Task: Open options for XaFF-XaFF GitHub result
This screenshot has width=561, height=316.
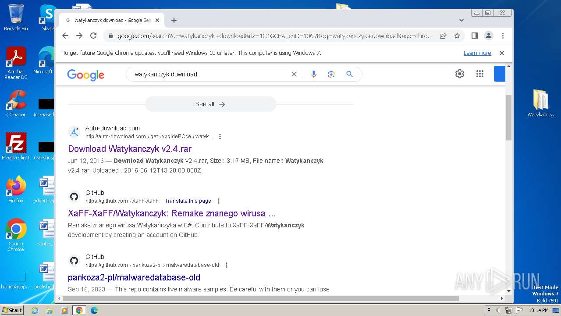Action: [x=219, y=201]
